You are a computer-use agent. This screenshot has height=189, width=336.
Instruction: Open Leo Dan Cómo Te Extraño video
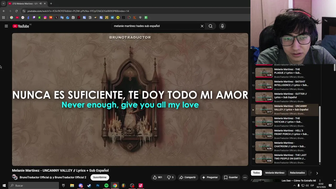pos(299,181)
